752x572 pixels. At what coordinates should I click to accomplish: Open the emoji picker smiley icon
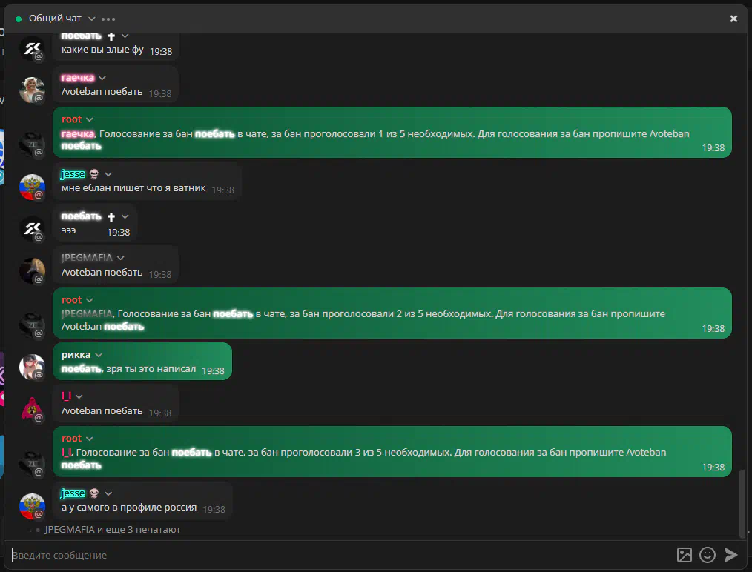tap(708, 555)
